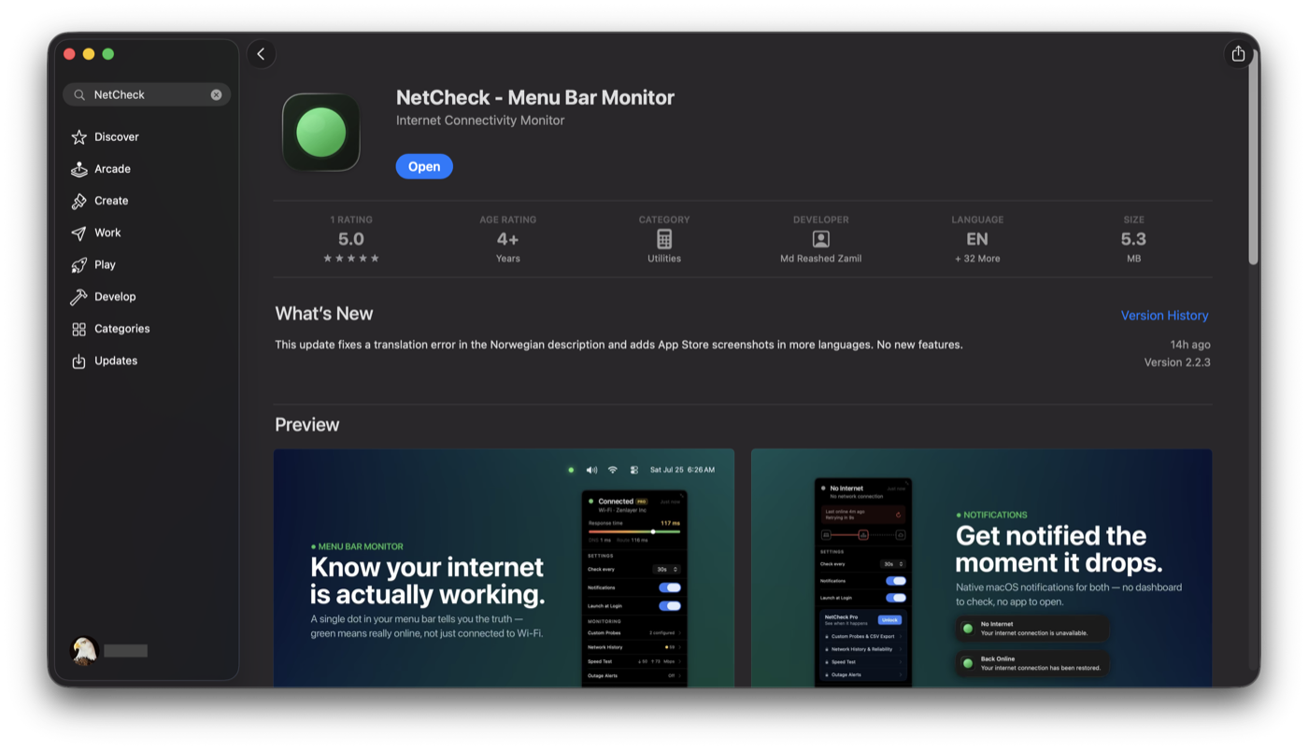Clear the NetCheck search field

pos(216,94)
